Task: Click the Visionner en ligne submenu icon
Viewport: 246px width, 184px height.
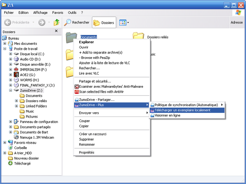Action: 152,115
